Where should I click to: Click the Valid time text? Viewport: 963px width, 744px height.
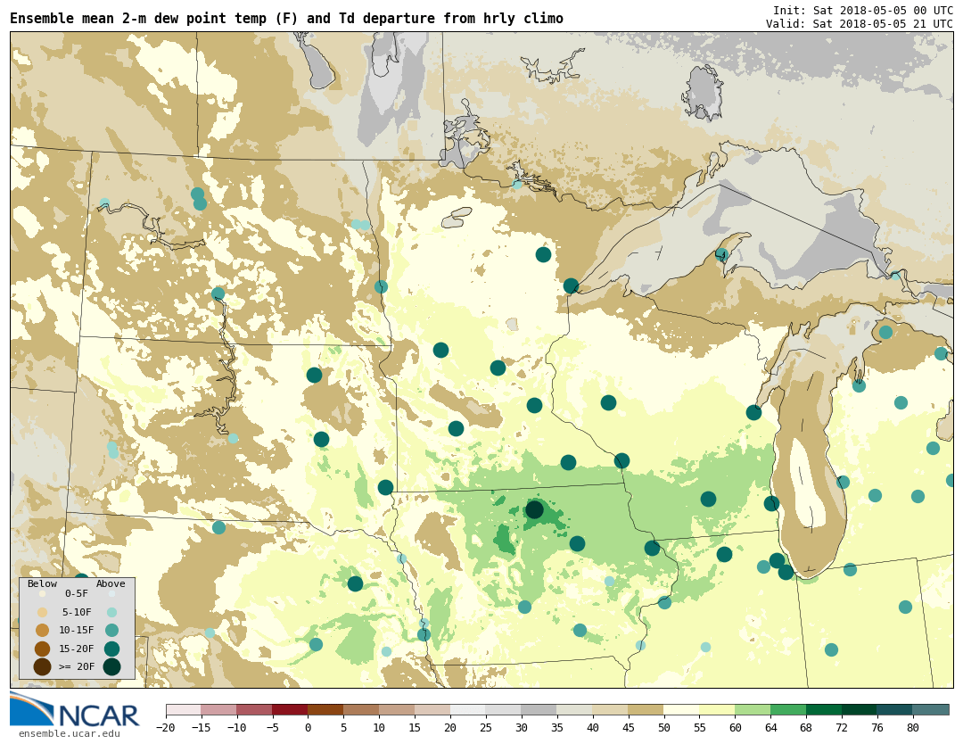[x=859, y=23]
